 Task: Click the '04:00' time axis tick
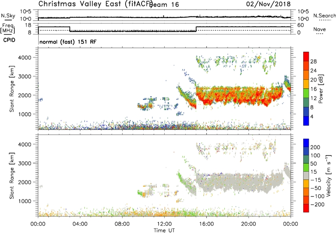80,224
